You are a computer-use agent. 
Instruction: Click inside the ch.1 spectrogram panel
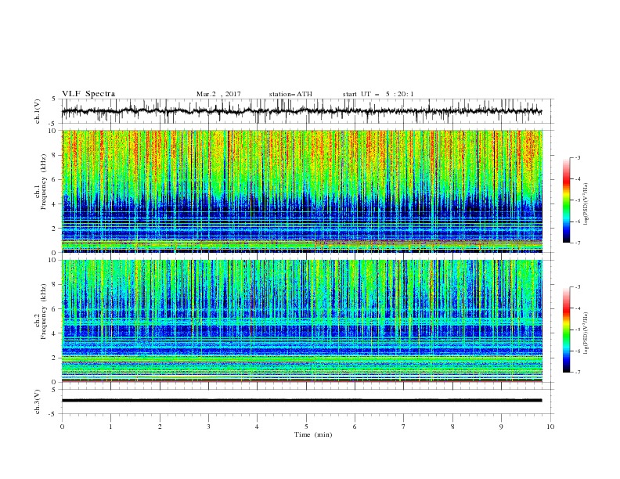(301, 191)
